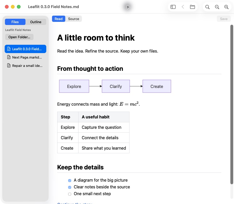Viewport: 234px width, 204px height.
Task: Click 'Connect the details' table cell
Action: pos(104,138)
